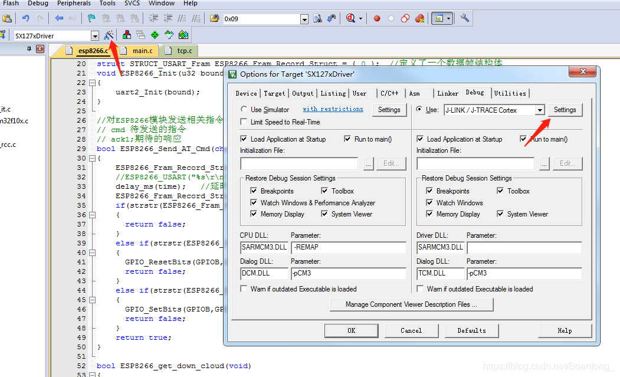Click the -REMAP CPU DLL parameter field
The height and width of the screenshot is (377, 620).
pos(349,247)
